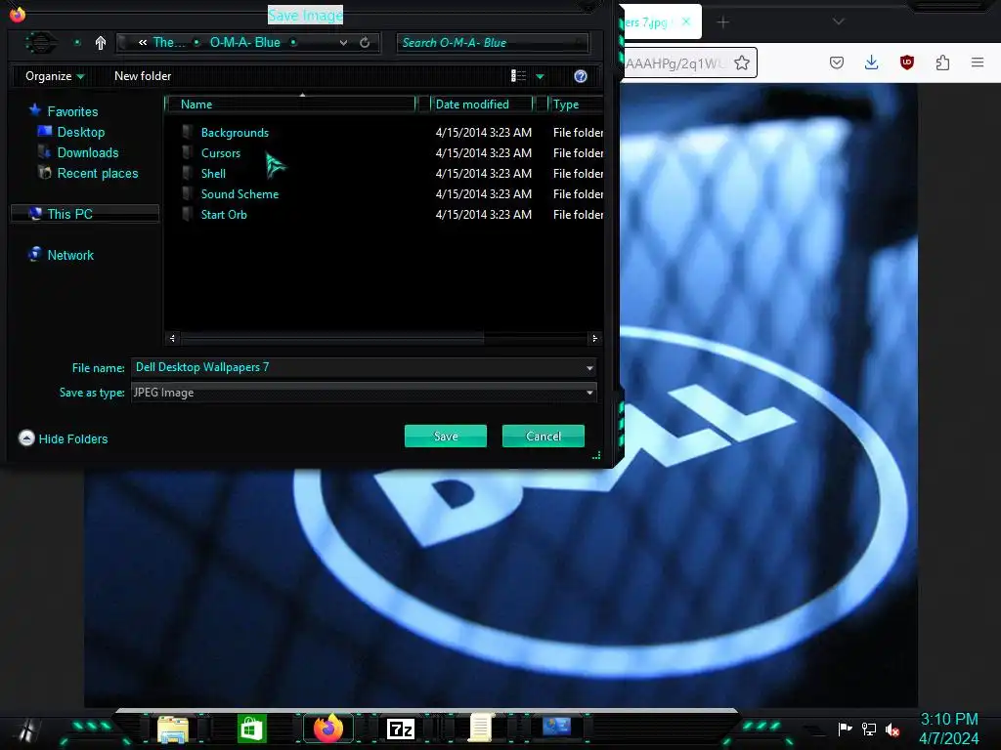Click the Firefox taskbar icon
Image resolution: width=1001 pixels, height=750 pixels.
(328, 729)
